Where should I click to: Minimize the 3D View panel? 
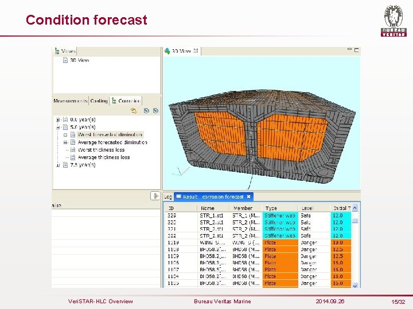tap(349, 49)
